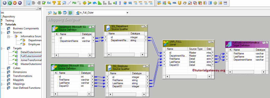Select the Tutorials folder
270x98 pixels.
(x=11, y=24)
